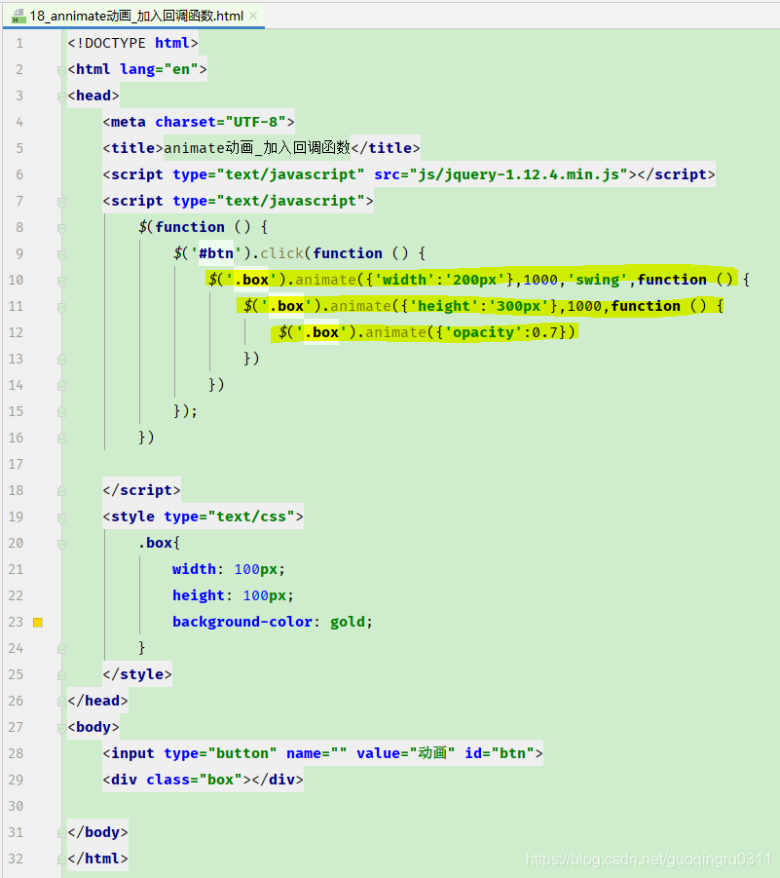Click the type="button" attribute on line 28
Image resolution: width=780 pixels, height=878 pixels.
pos(220,753)
